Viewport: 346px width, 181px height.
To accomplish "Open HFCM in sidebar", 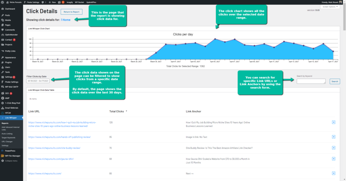I will click(x=8, y=113).
